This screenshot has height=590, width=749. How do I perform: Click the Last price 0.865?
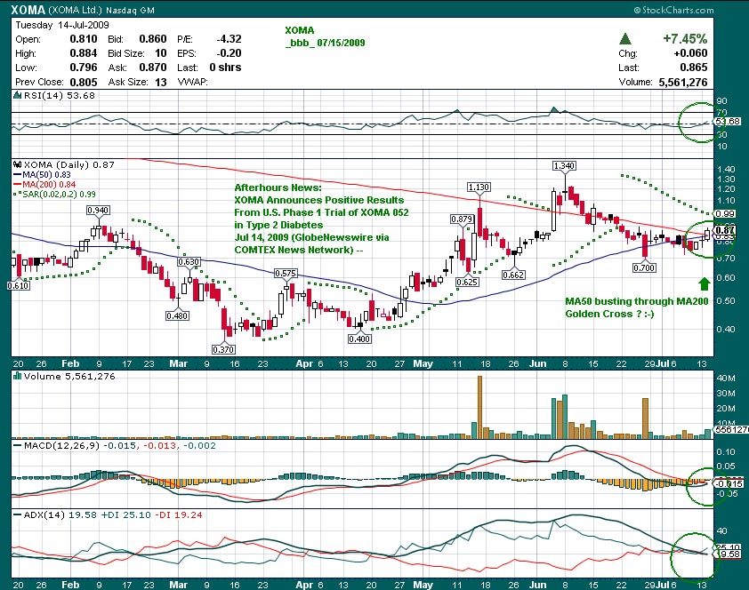694,68
